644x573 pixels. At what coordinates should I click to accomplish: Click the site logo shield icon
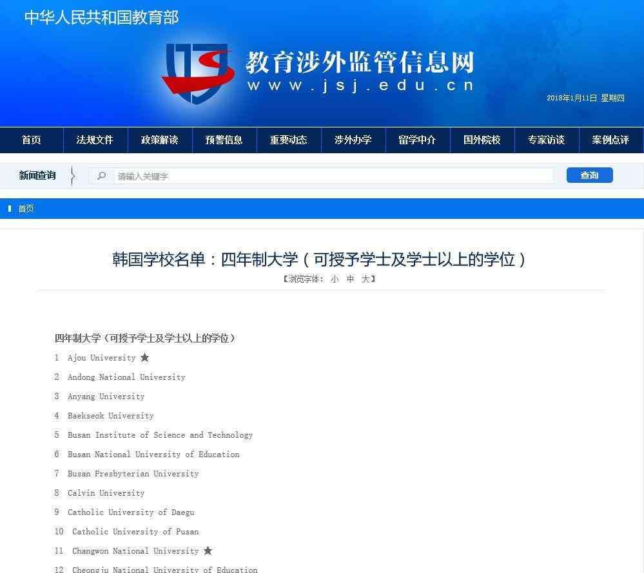click(x=197, y=73)
